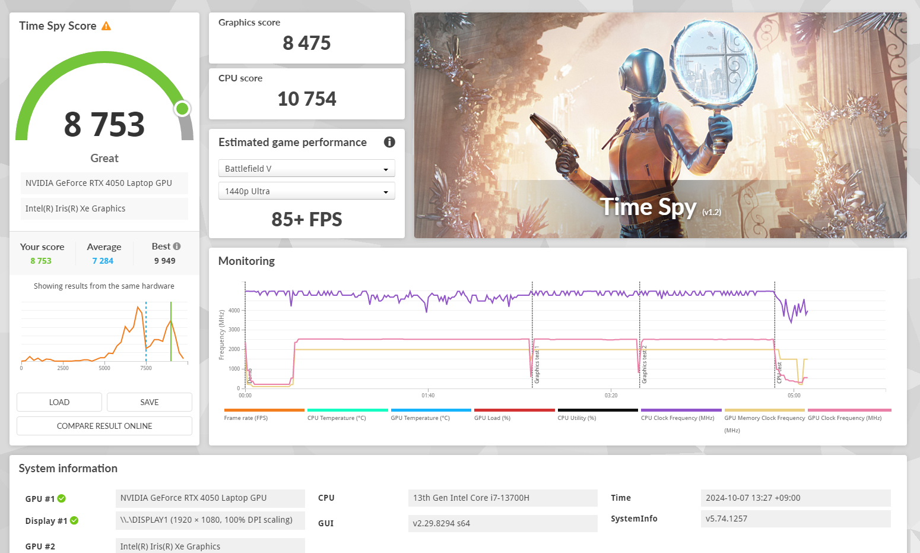Viewport: 920px width, 553px height.
Task: Select NVIDIA GeForce RTX 4050 Laptop GPU under score
Action: coord(104,183)
